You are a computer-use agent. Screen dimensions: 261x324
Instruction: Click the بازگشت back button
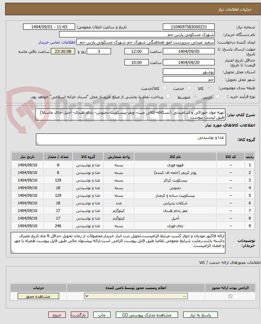[80, 315]
